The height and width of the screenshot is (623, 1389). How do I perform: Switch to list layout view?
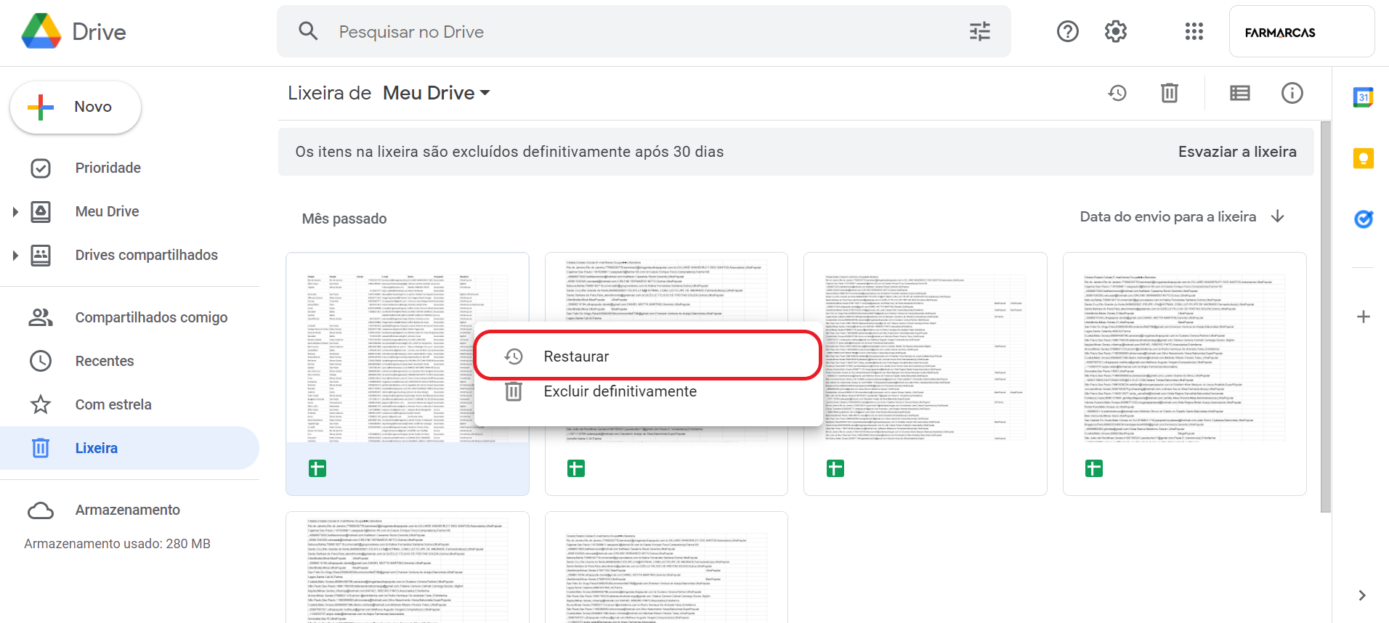click(x=1239, y=93)
